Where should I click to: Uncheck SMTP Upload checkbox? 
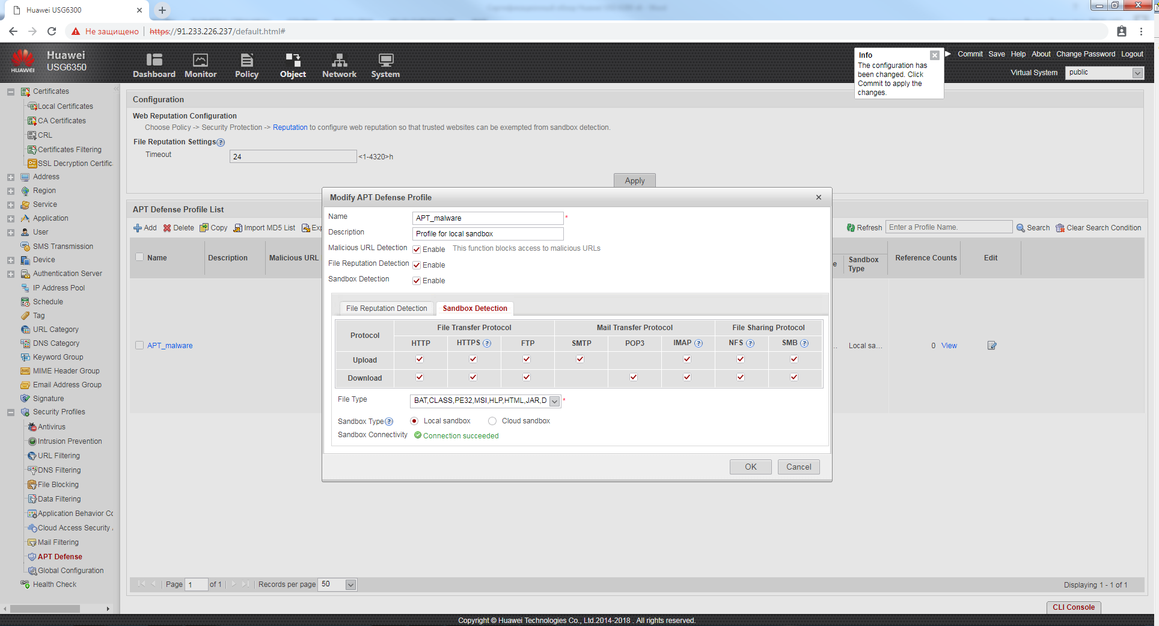pos(580,359)
